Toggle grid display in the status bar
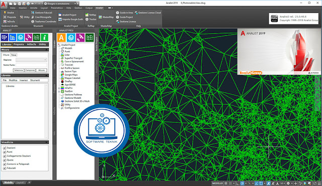The width and height of the screenshot is (322, 186). [226, 183]
